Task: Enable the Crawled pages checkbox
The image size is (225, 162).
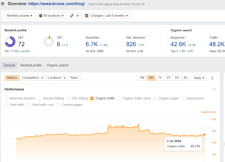Action: (58, 105)
